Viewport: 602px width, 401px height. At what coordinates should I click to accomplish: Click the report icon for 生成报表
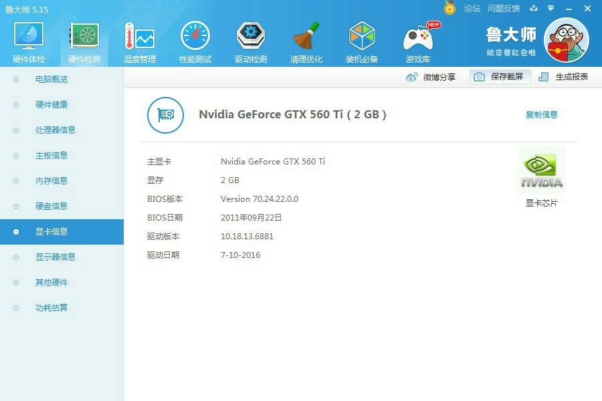click(543, 77)
